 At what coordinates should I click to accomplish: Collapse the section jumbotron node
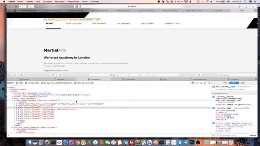(12, 127)
